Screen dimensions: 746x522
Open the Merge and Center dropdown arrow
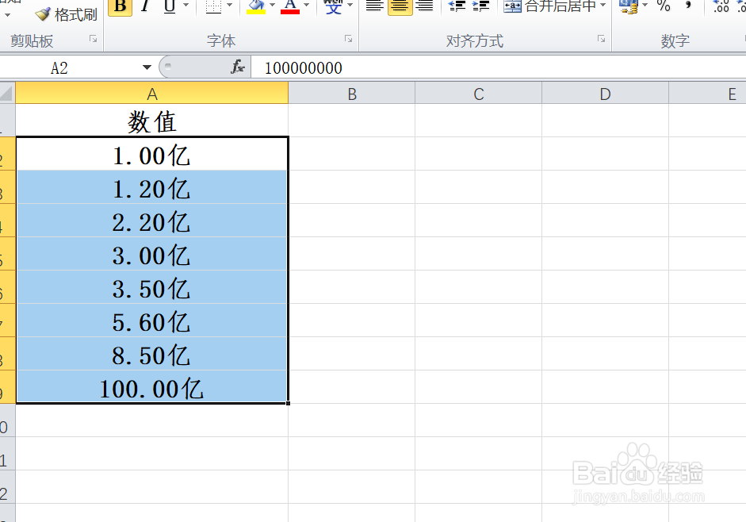click(603, 6)
